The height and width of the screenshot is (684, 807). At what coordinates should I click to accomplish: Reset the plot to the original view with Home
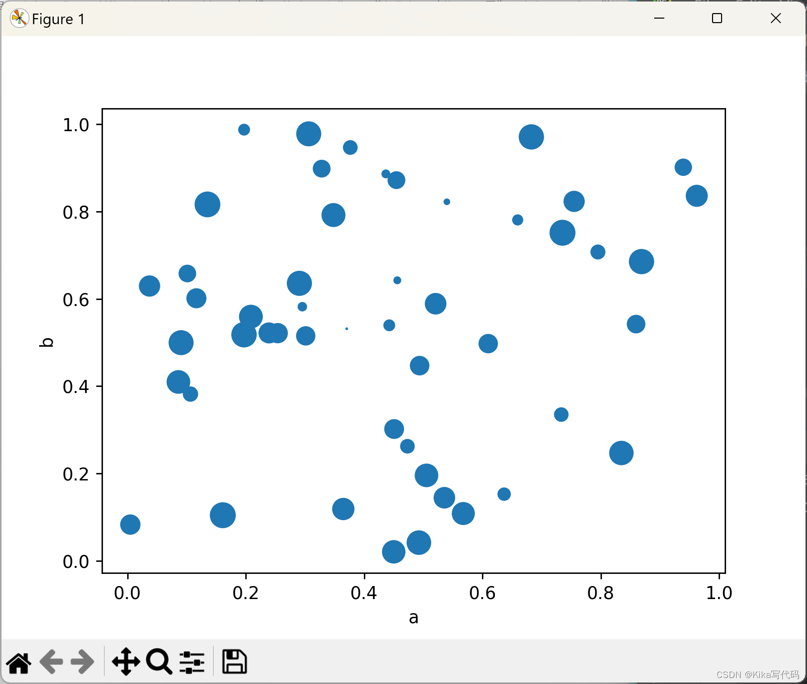19,662
